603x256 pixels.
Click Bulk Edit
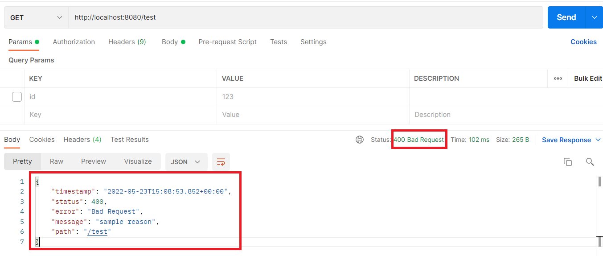click(x=588, y=78)
